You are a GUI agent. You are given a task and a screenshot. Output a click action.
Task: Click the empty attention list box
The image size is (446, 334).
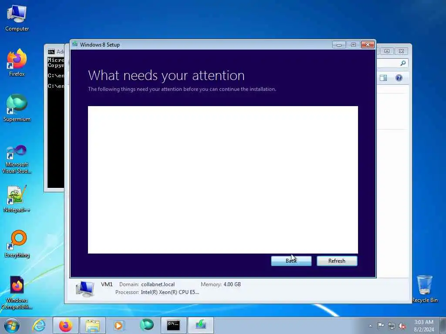[x=223, y=180]
